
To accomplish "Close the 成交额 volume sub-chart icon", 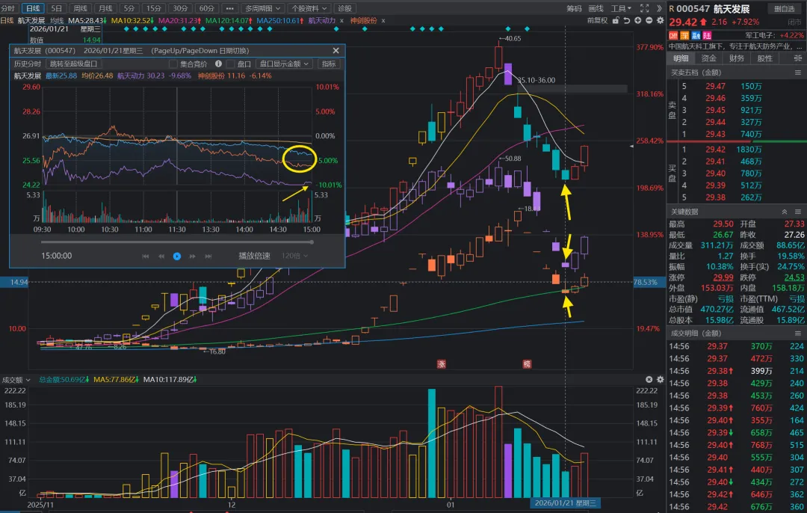I will click(649, 380).
